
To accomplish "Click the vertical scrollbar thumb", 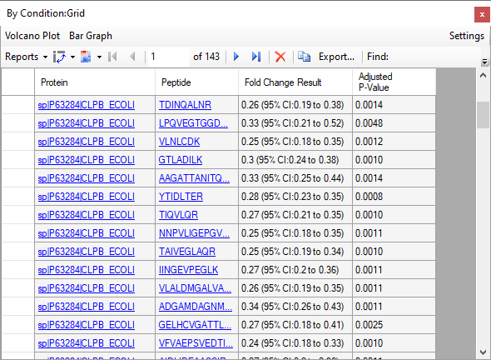I will [483, 115].
